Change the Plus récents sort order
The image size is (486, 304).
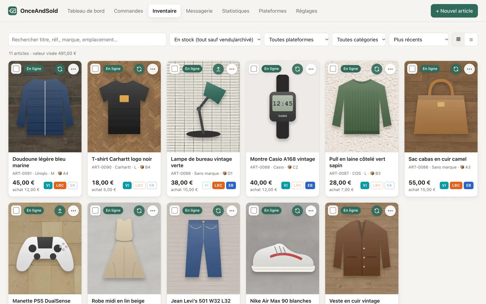click(419, 40)
